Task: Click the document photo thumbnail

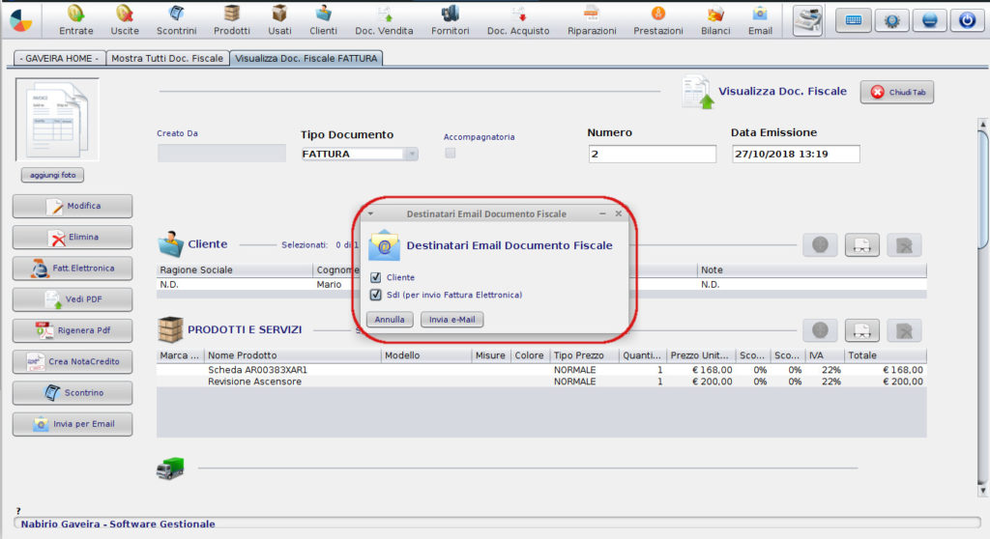Action: pos(57,120)
